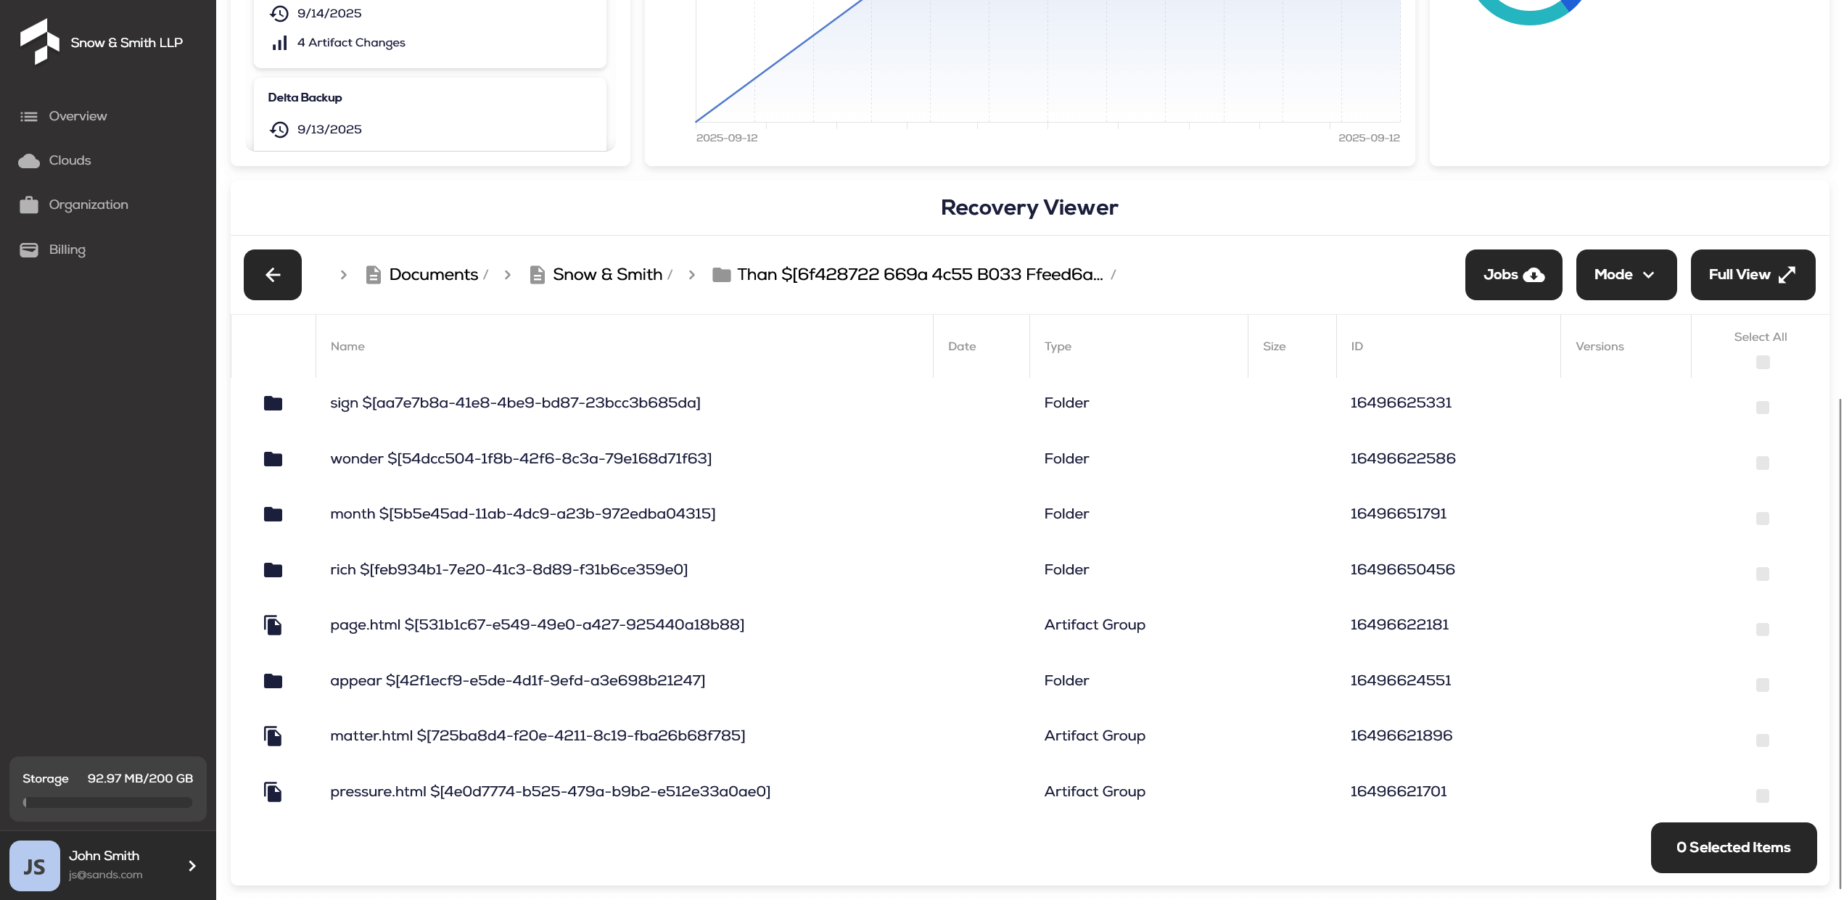The height and width of the screenshot is (900, 1844).
Task: Click the Storage usage progress bar
Action: tap(107, 803)
